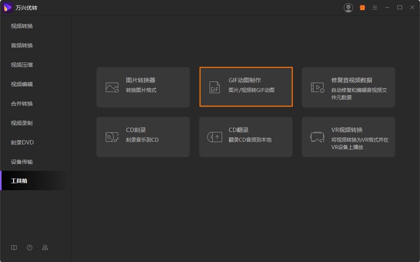The image size is (420, 262).
Task: Click the CD刻录 disc icon
Action: 112,137
